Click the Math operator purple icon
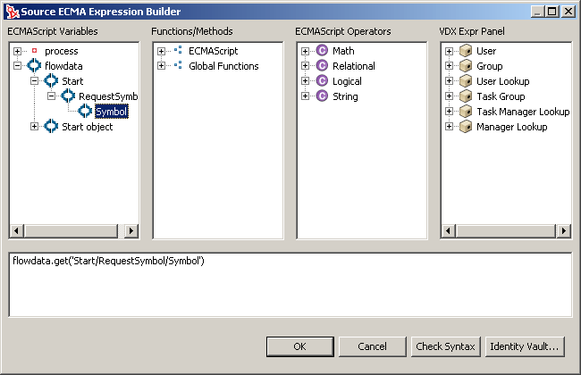The image size is (581, 375). (x=322, y=50)
